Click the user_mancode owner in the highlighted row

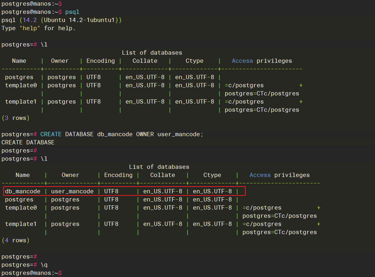pos(72,192)
